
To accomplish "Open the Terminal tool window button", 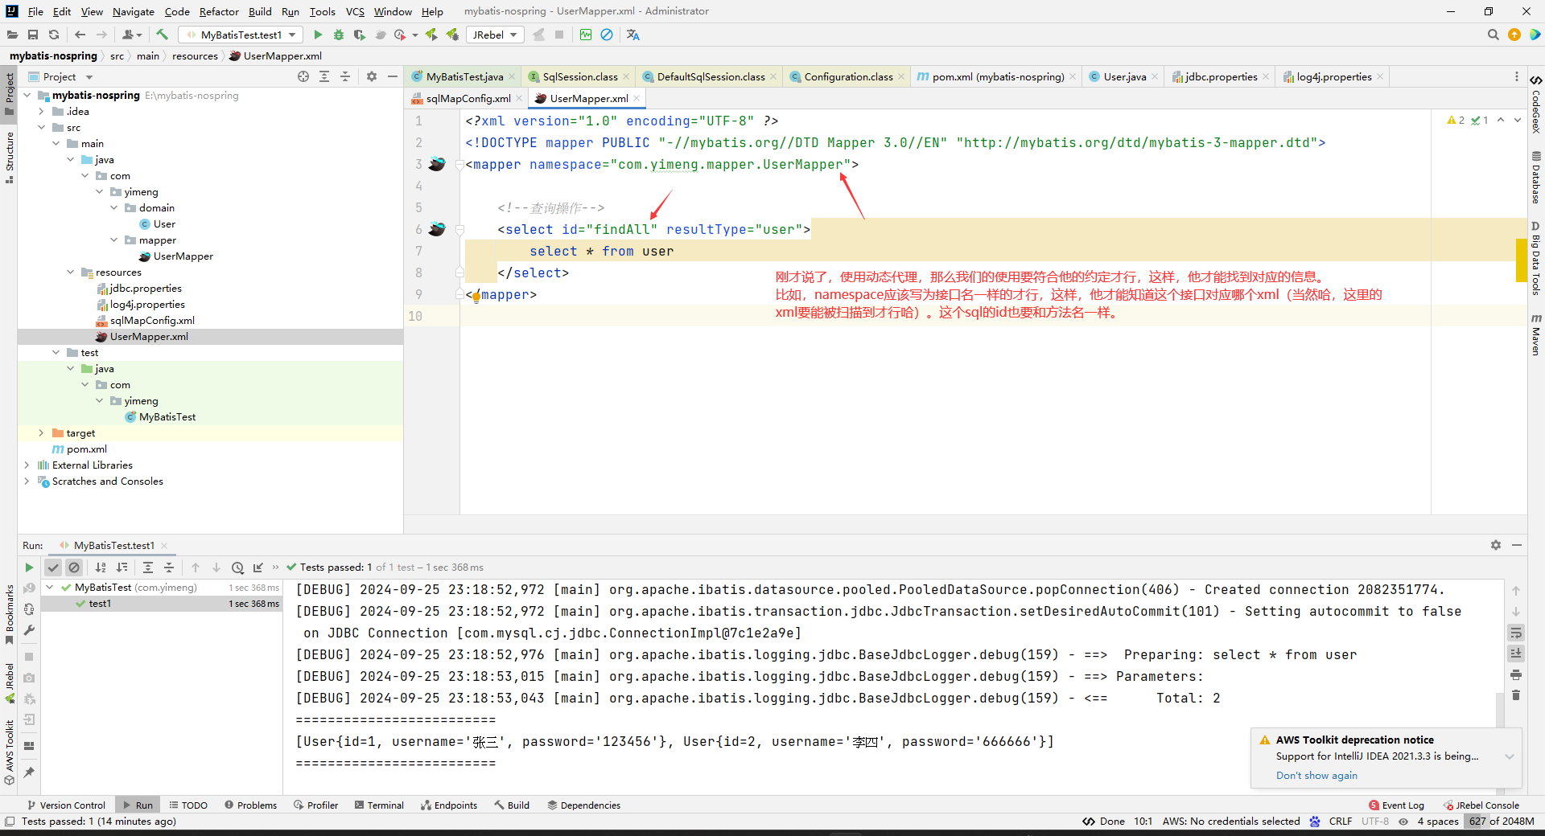I will (379, 805).
